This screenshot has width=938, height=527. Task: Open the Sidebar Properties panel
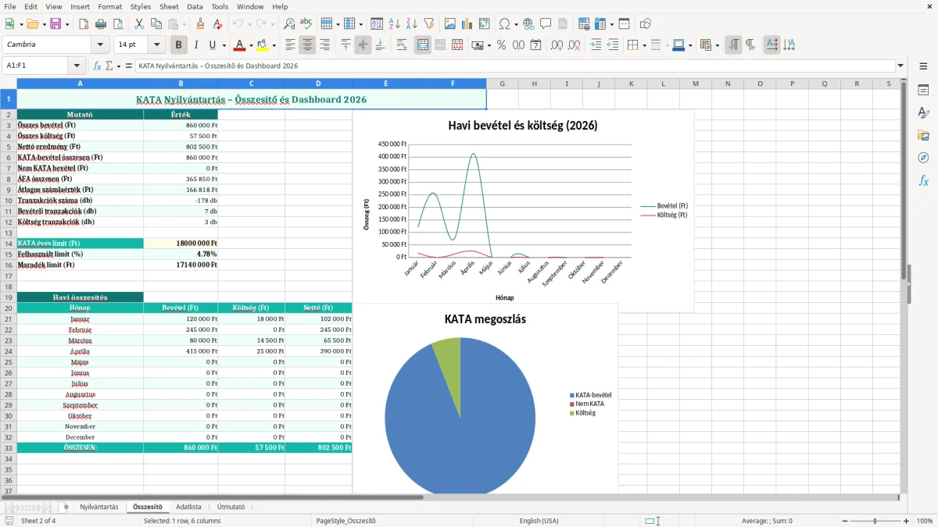point(923,90)
